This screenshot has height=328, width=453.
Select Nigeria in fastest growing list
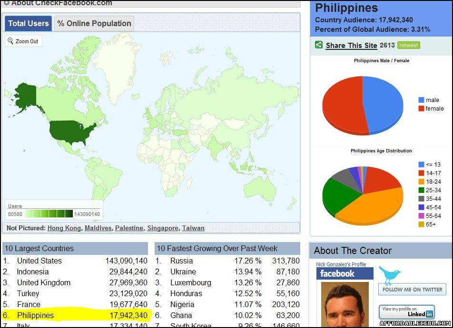(x=227, y=305)
